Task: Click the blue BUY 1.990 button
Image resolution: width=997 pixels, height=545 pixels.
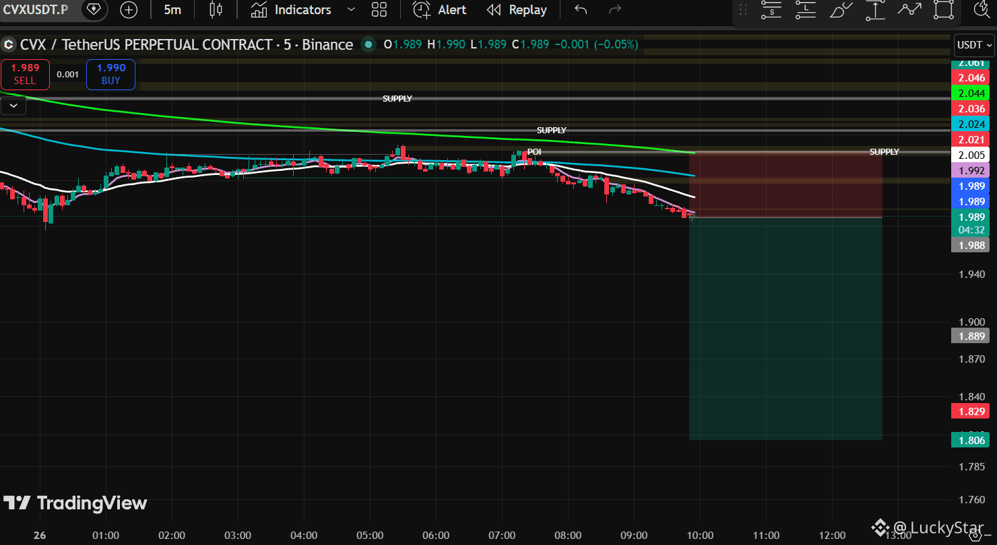Action: pos(110,74)
